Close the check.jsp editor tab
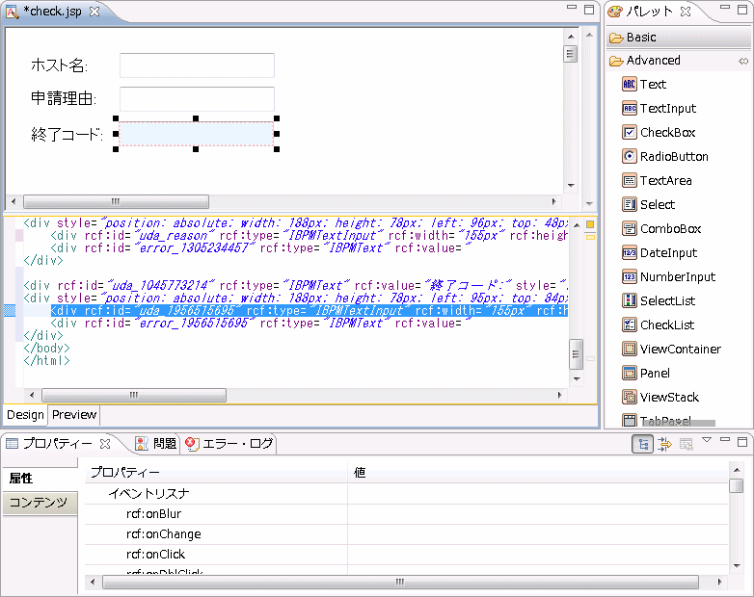The height and width of the screenshot is (597, 754). 94,12
